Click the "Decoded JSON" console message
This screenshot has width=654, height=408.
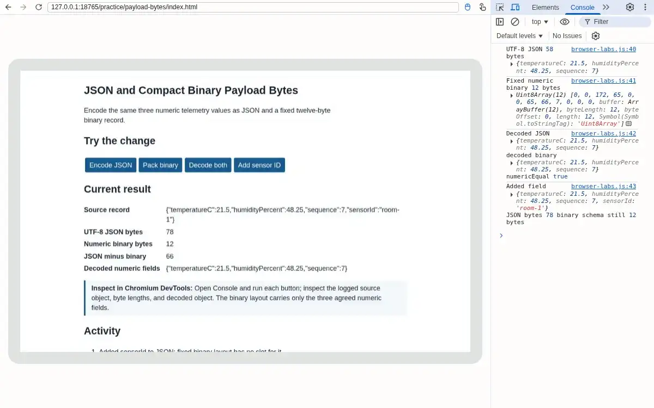point(528,133)
